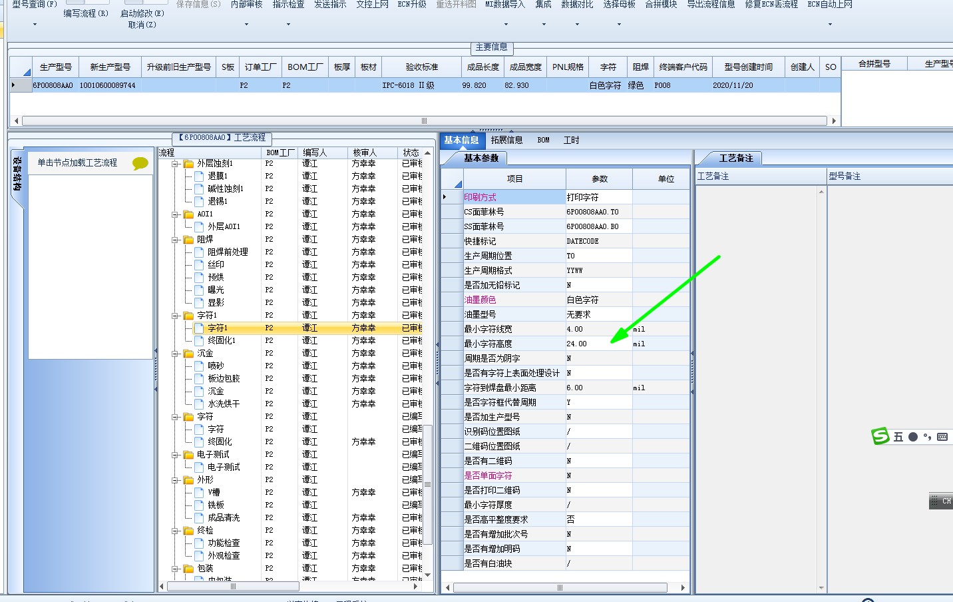Click the 最小字符高度 value cell 24.00

599,344
